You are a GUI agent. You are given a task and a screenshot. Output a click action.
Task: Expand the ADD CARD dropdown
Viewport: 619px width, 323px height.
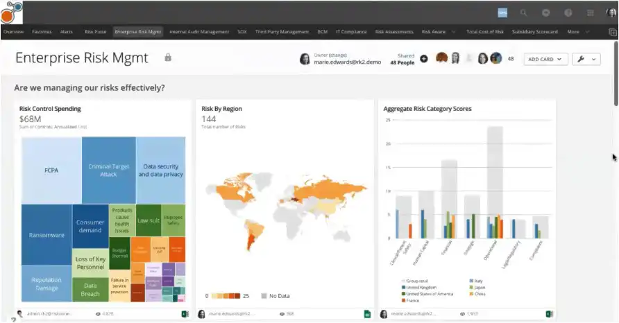(x=545, y=59)
